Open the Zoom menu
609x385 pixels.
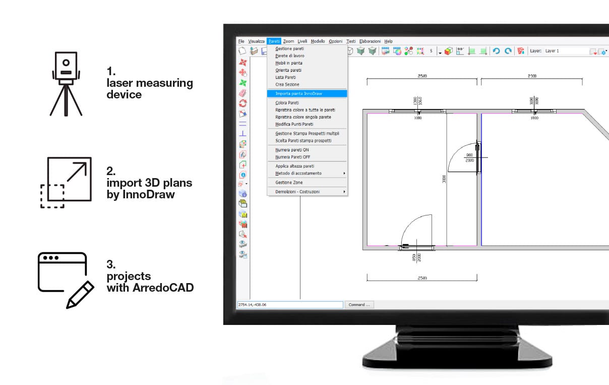tap(288, 41)
